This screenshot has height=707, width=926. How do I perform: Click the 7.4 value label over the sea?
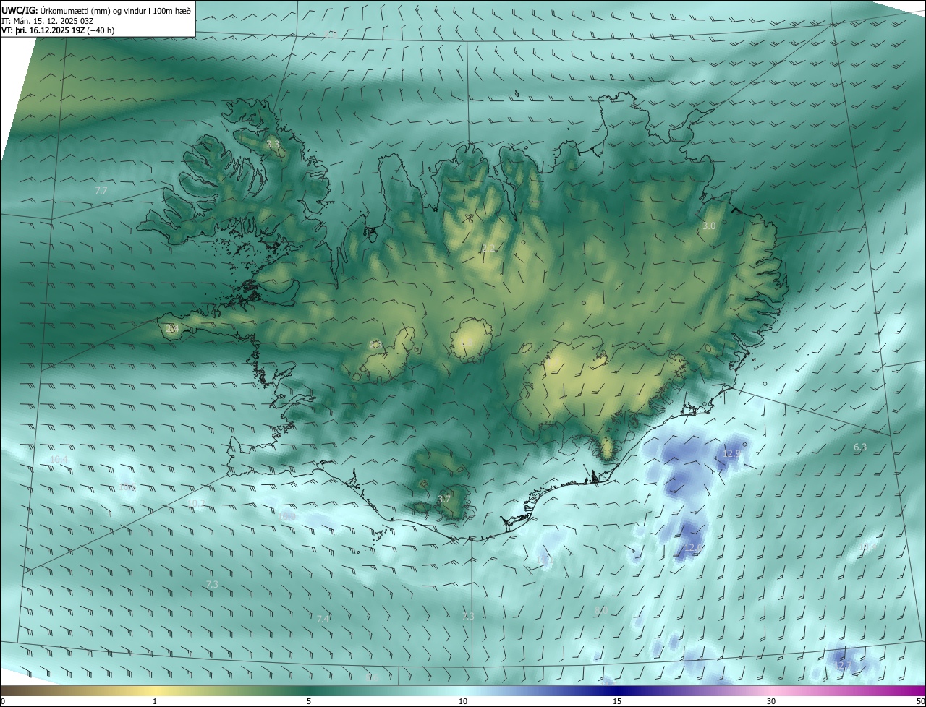323,619
